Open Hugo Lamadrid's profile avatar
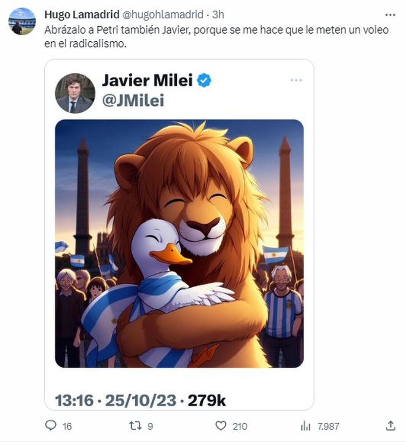Screen dimensions: 406x445 (22, 21)
